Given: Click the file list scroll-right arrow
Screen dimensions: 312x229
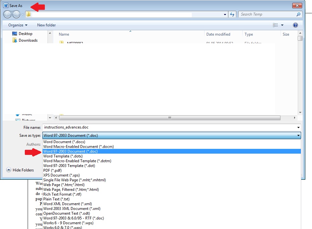Looking at the screenshot, I should click(295, 118).
